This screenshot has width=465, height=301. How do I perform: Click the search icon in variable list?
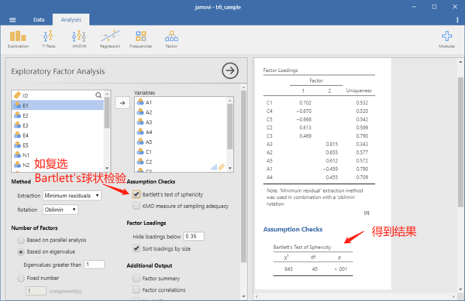(x=98, y=95)
